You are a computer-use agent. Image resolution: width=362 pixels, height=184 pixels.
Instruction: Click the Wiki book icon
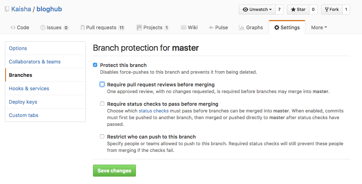click(183, 27)
